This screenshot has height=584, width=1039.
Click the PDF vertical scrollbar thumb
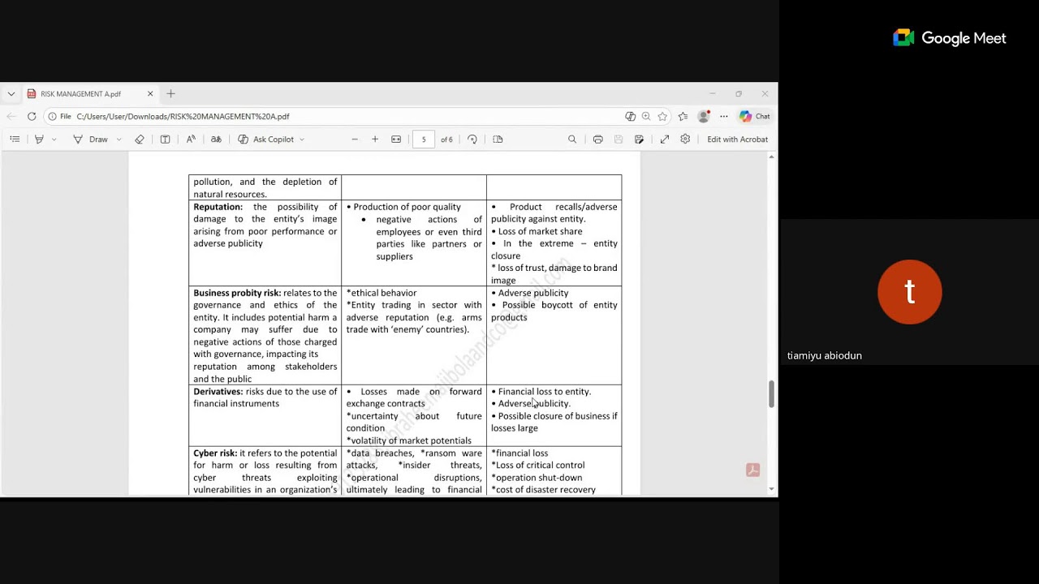point(771,394)
